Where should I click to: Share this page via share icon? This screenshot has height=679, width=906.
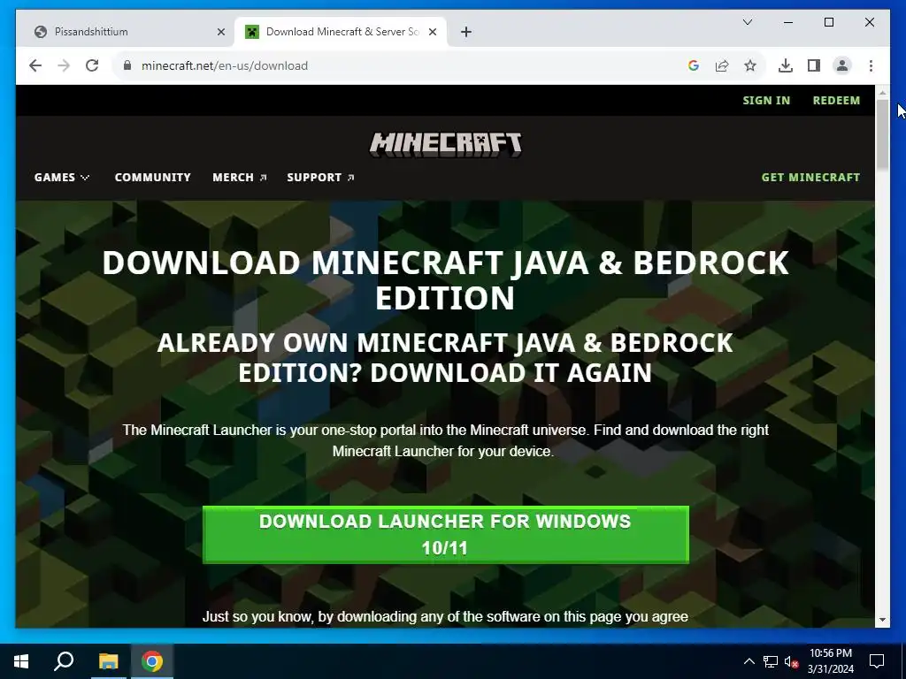(x=722, y=65)
